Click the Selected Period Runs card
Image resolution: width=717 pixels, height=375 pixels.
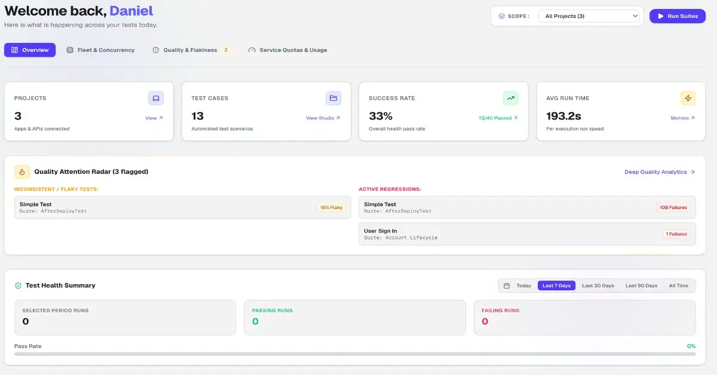(x=125, y=318)
